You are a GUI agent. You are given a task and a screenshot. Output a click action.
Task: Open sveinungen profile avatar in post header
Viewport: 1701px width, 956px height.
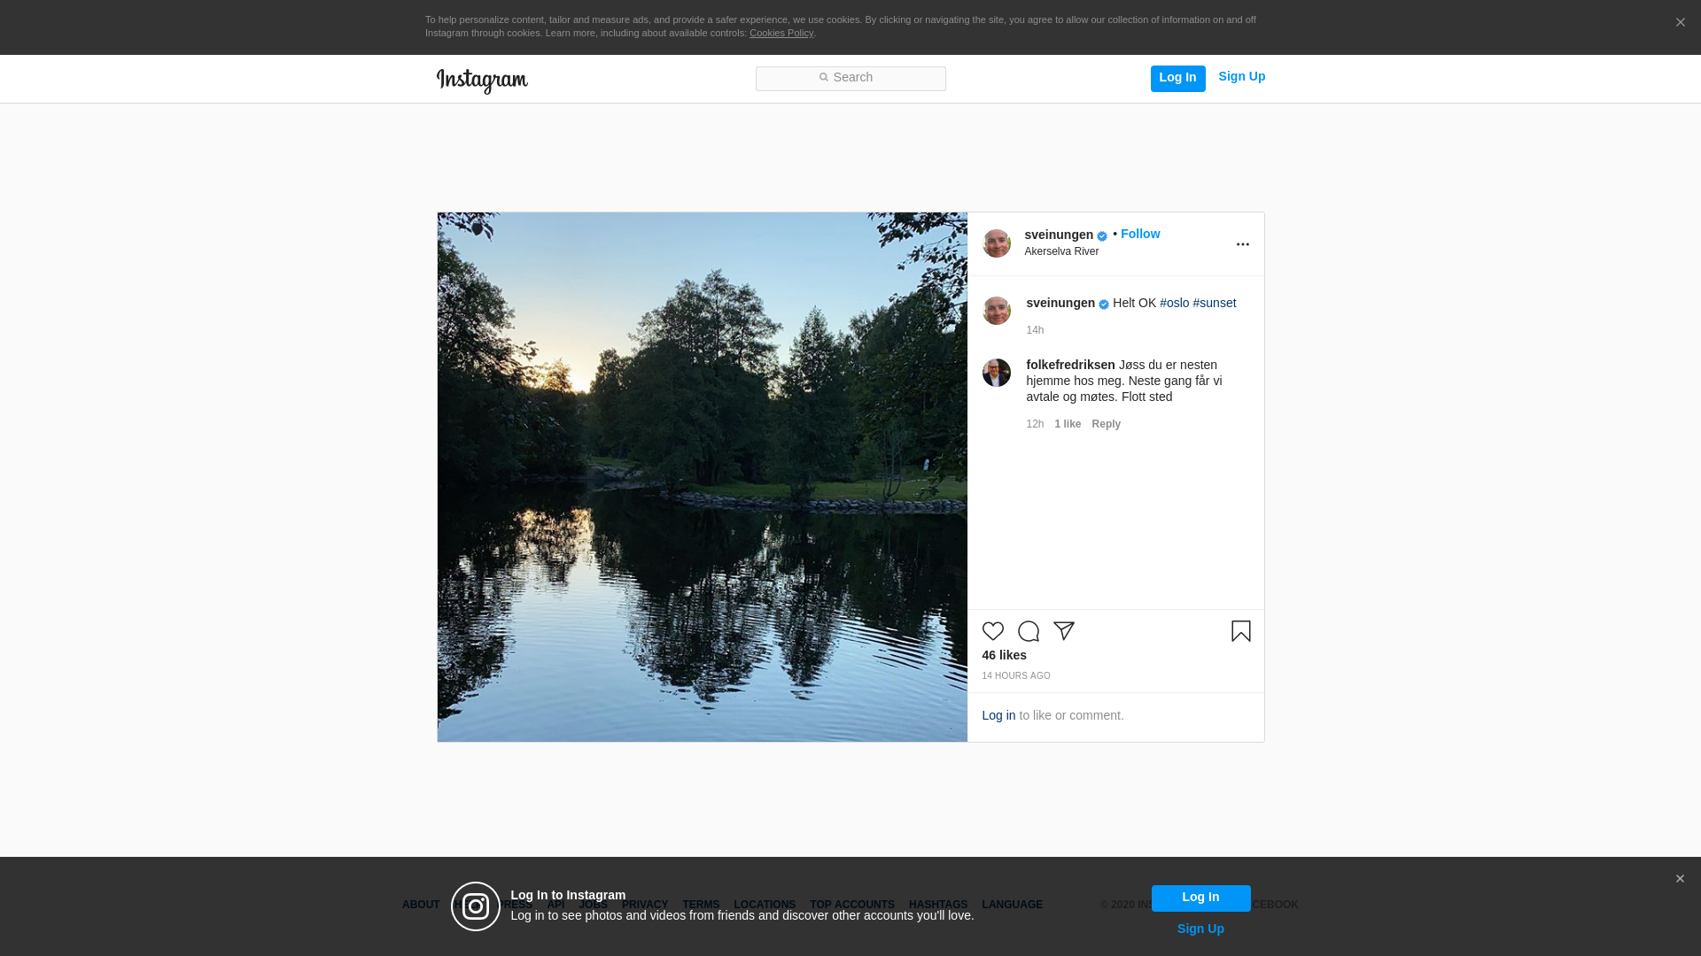996,243
